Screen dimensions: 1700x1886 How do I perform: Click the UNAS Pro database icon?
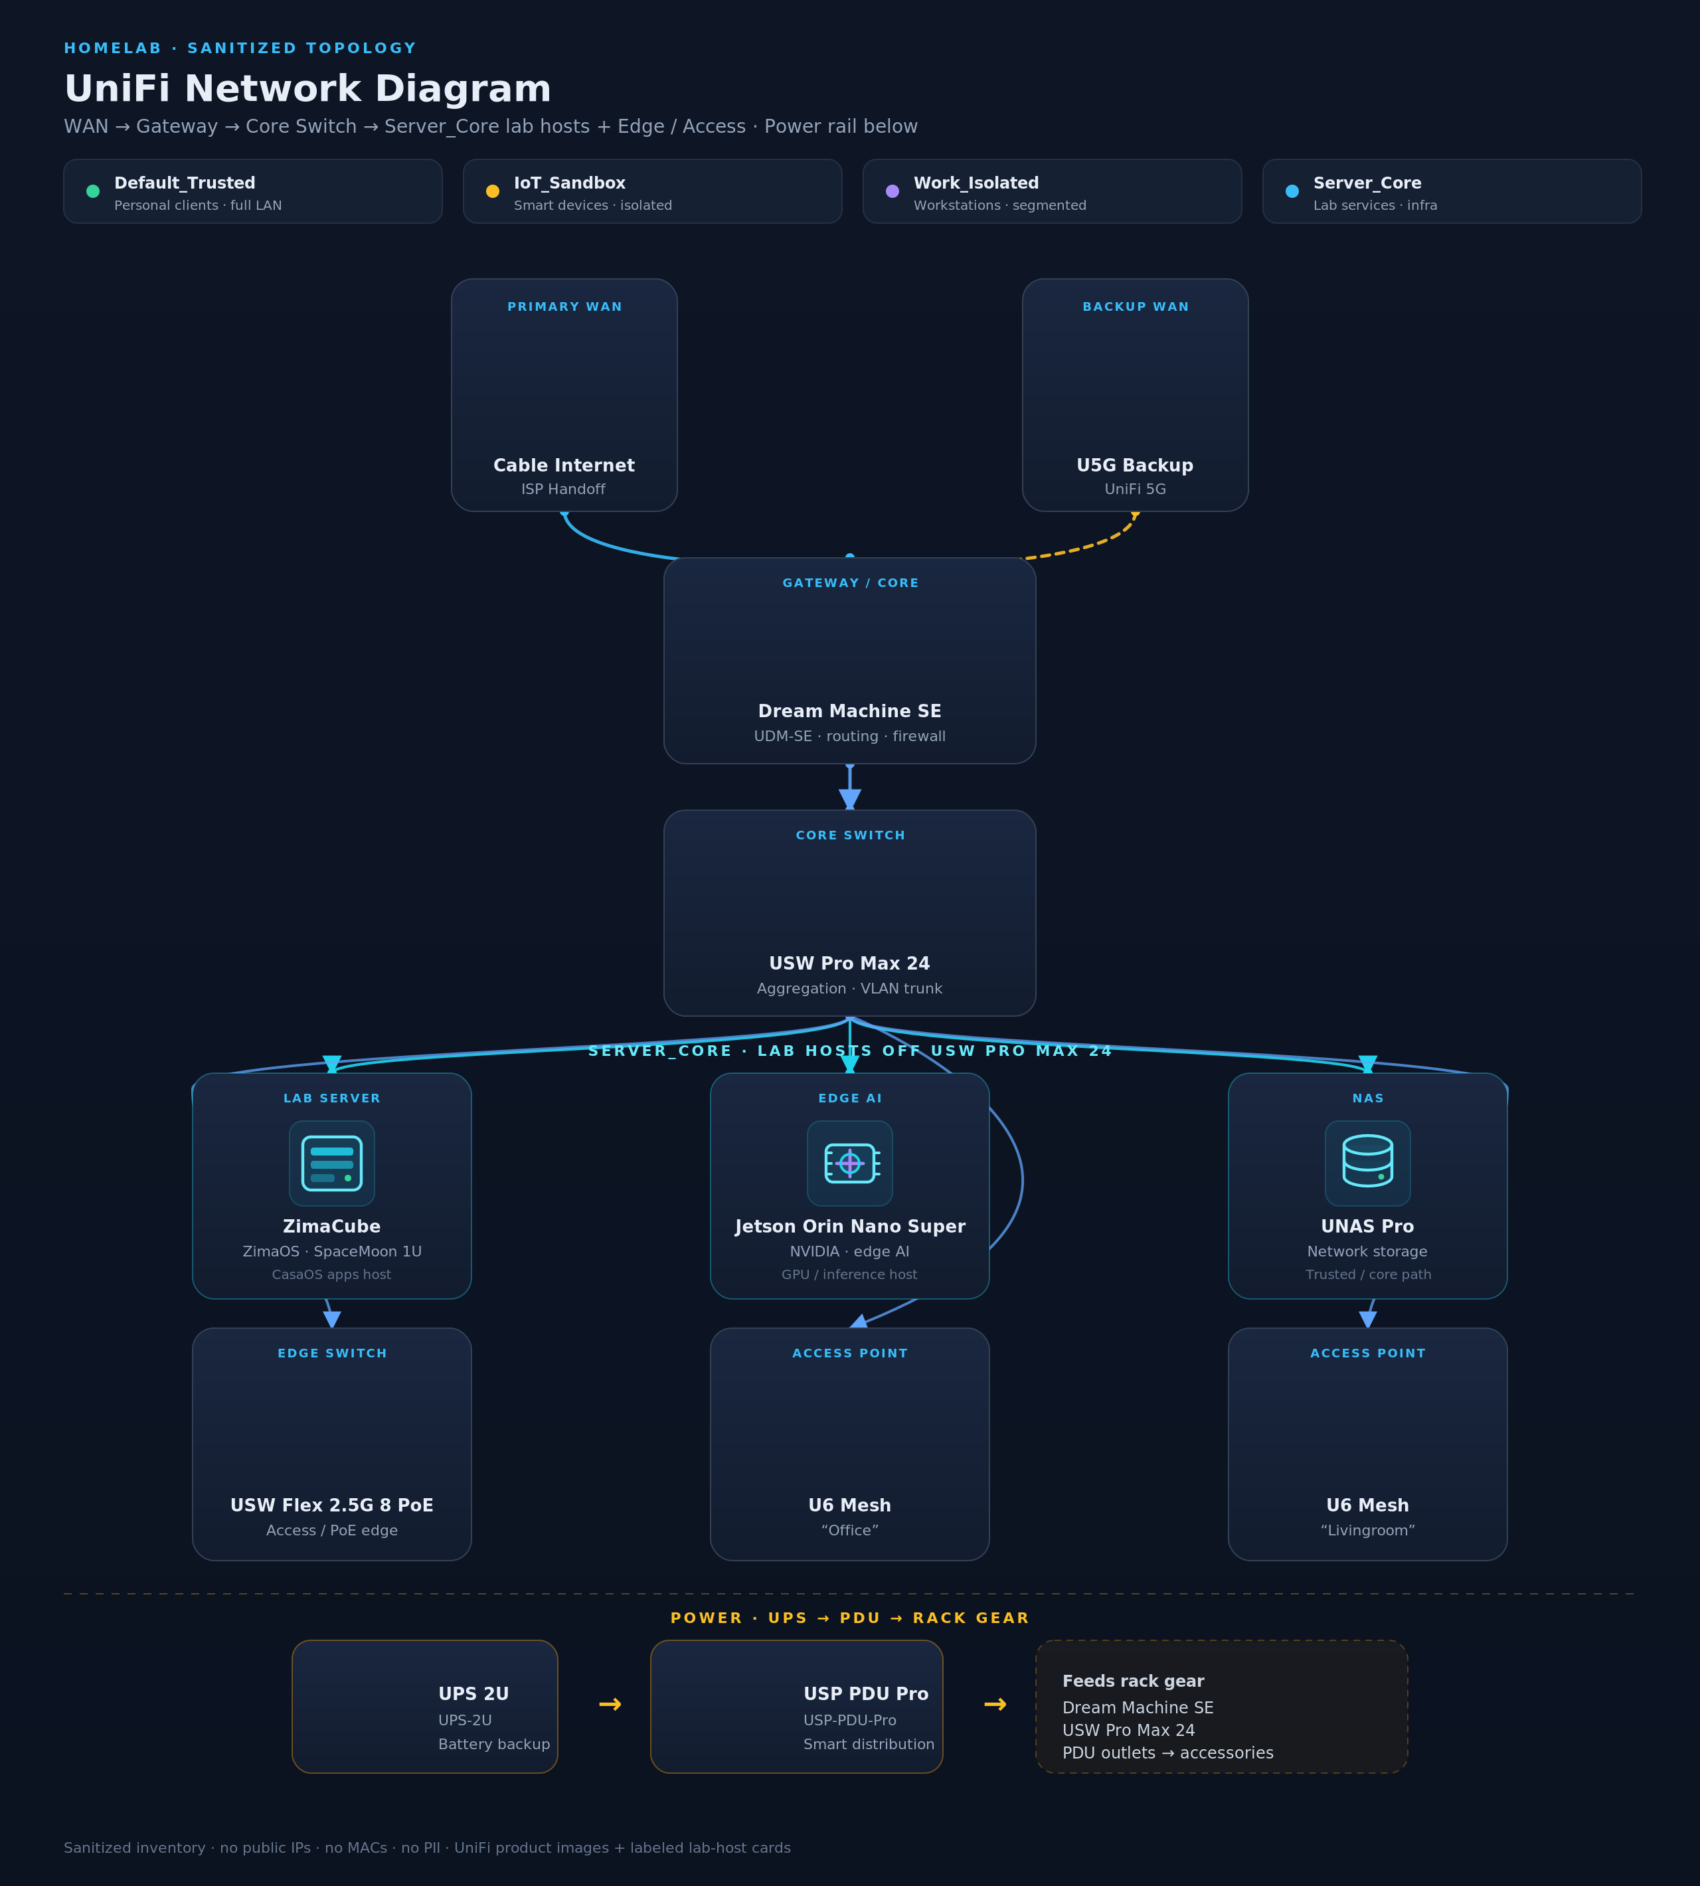click(1367, 1163)
